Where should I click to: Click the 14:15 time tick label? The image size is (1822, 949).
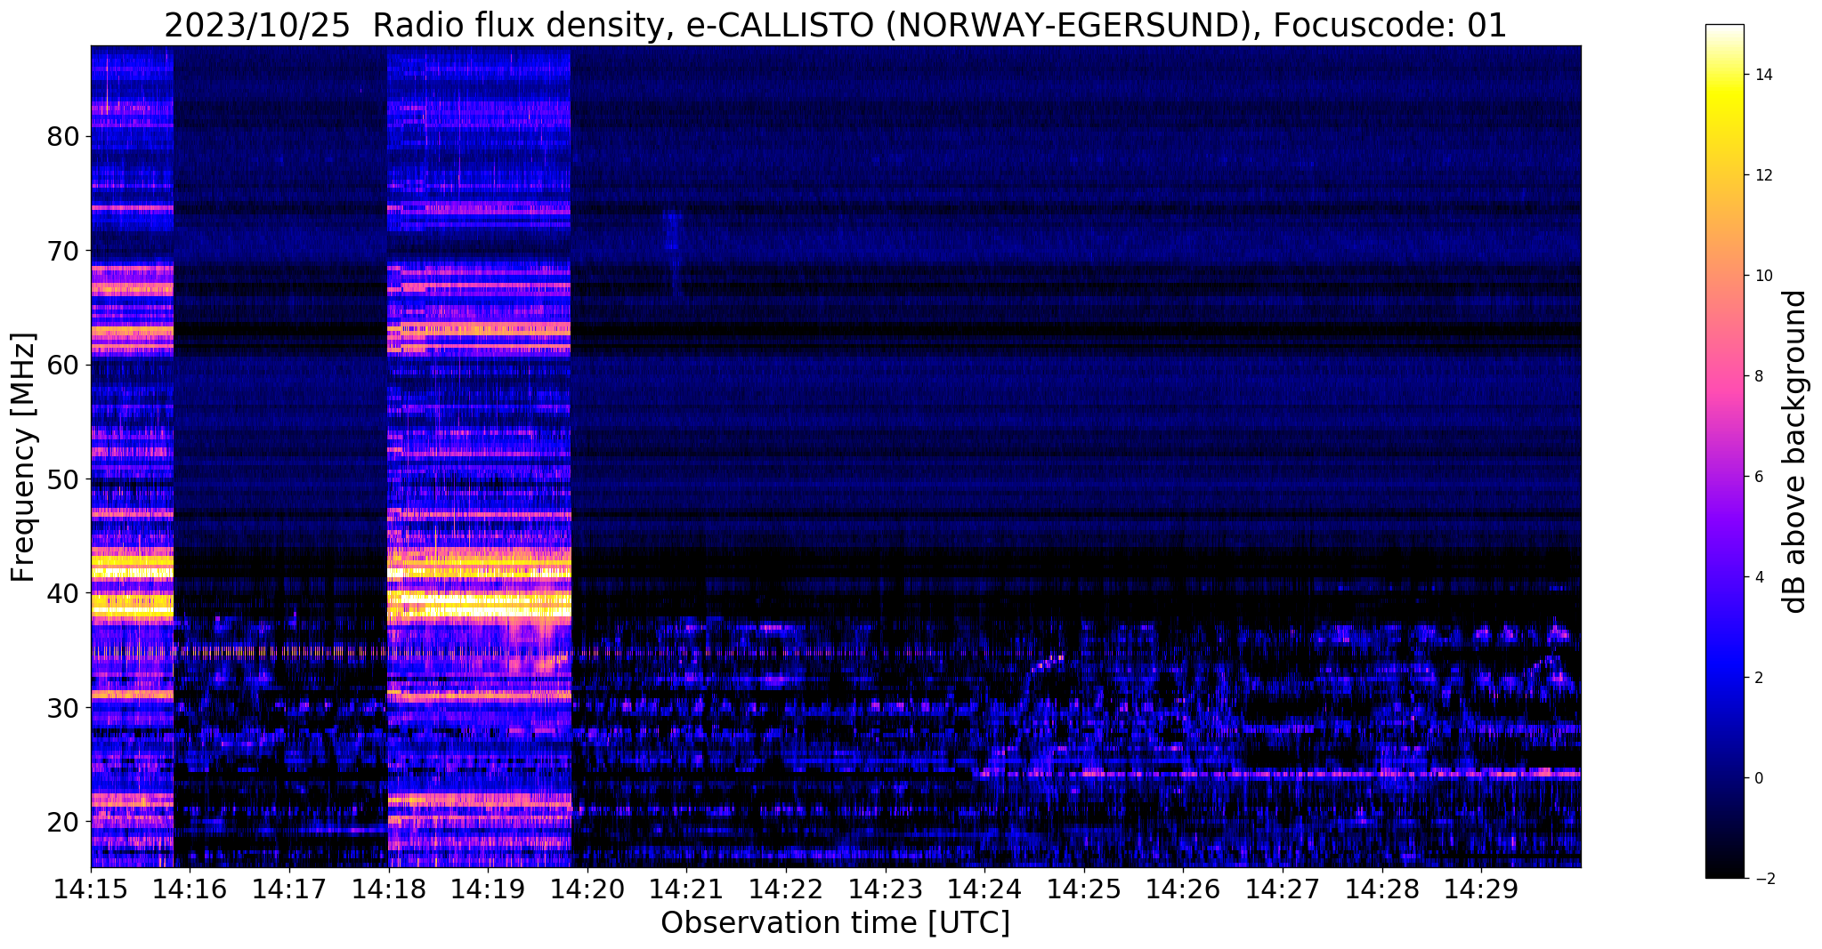click(91, 889)
